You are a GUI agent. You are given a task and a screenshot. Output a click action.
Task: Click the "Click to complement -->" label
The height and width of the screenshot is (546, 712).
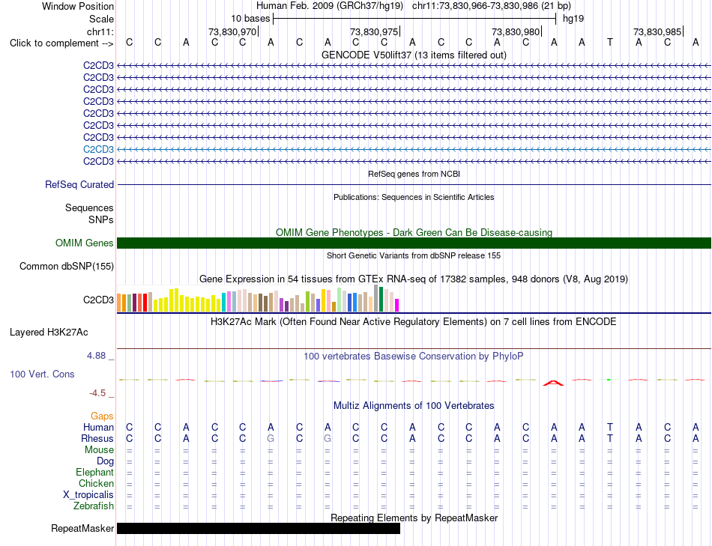click(61, 43)
